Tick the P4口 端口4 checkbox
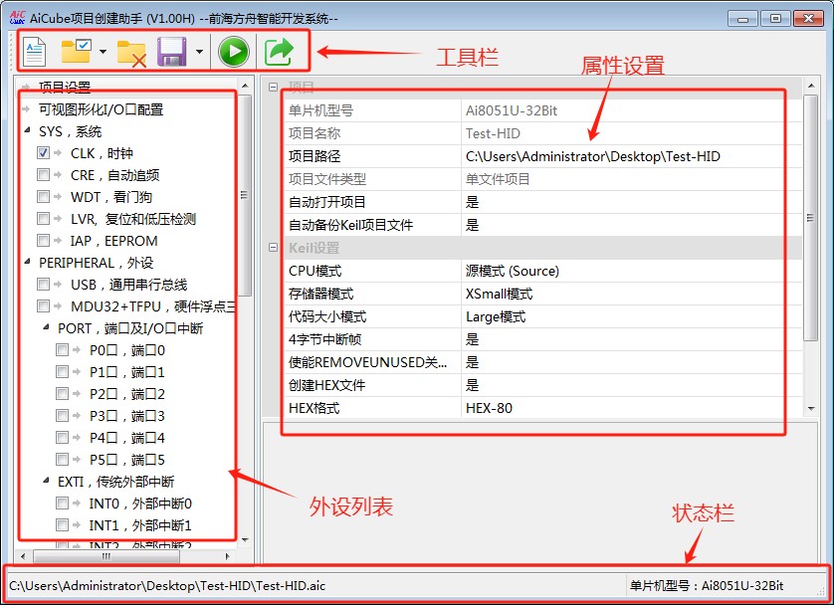834x605 pixels. pos(63,438)
